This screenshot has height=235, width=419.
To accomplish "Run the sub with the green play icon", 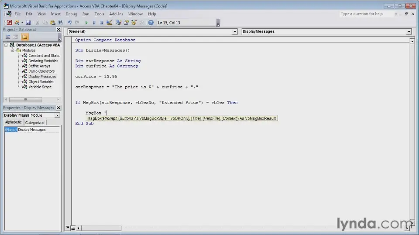I will [x=86, y=23].
